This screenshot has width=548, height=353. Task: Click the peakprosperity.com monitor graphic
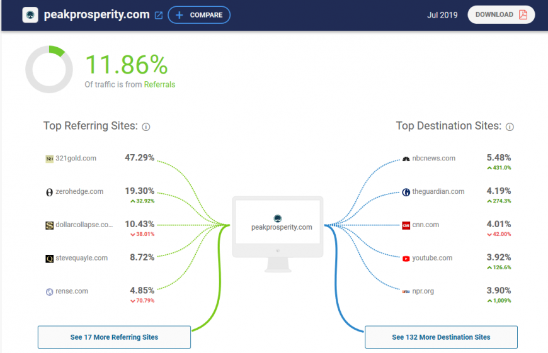point(278,234)
